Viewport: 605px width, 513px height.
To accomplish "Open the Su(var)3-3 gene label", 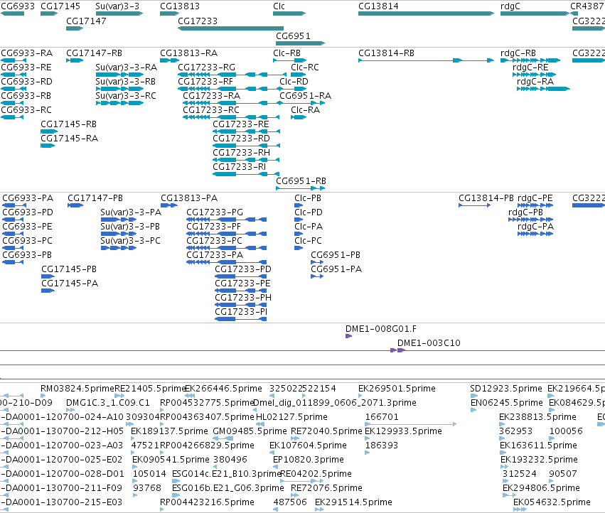I will pyautogui.click(x=117, y=6).
